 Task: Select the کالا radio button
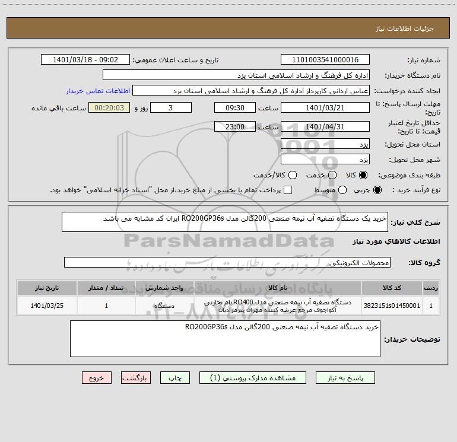(x=363, y=175)
